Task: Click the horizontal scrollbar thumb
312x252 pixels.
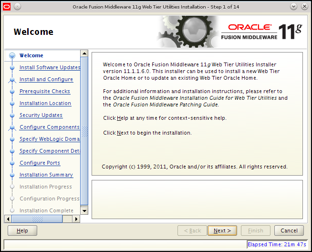Action: tap(37, 219)
